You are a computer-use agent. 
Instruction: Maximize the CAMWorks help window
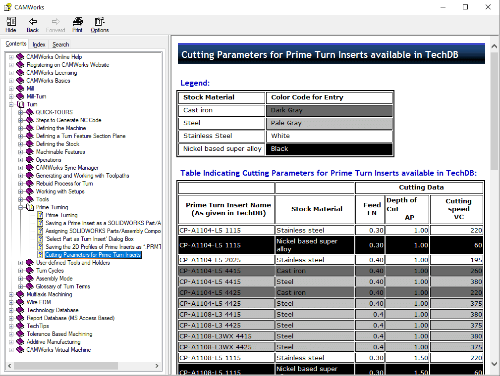465,7
